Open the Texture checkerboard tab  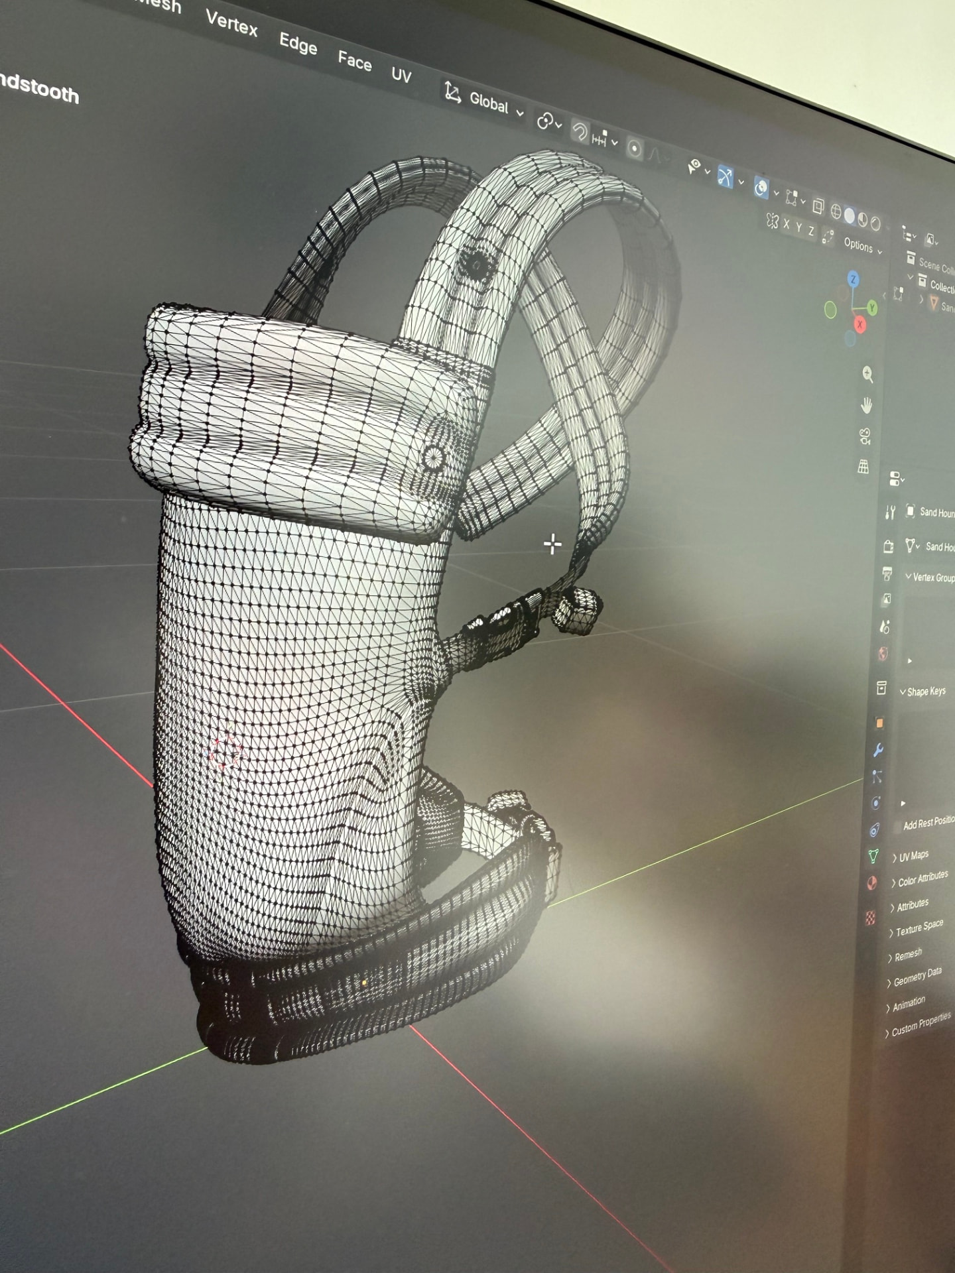point(870,918)
